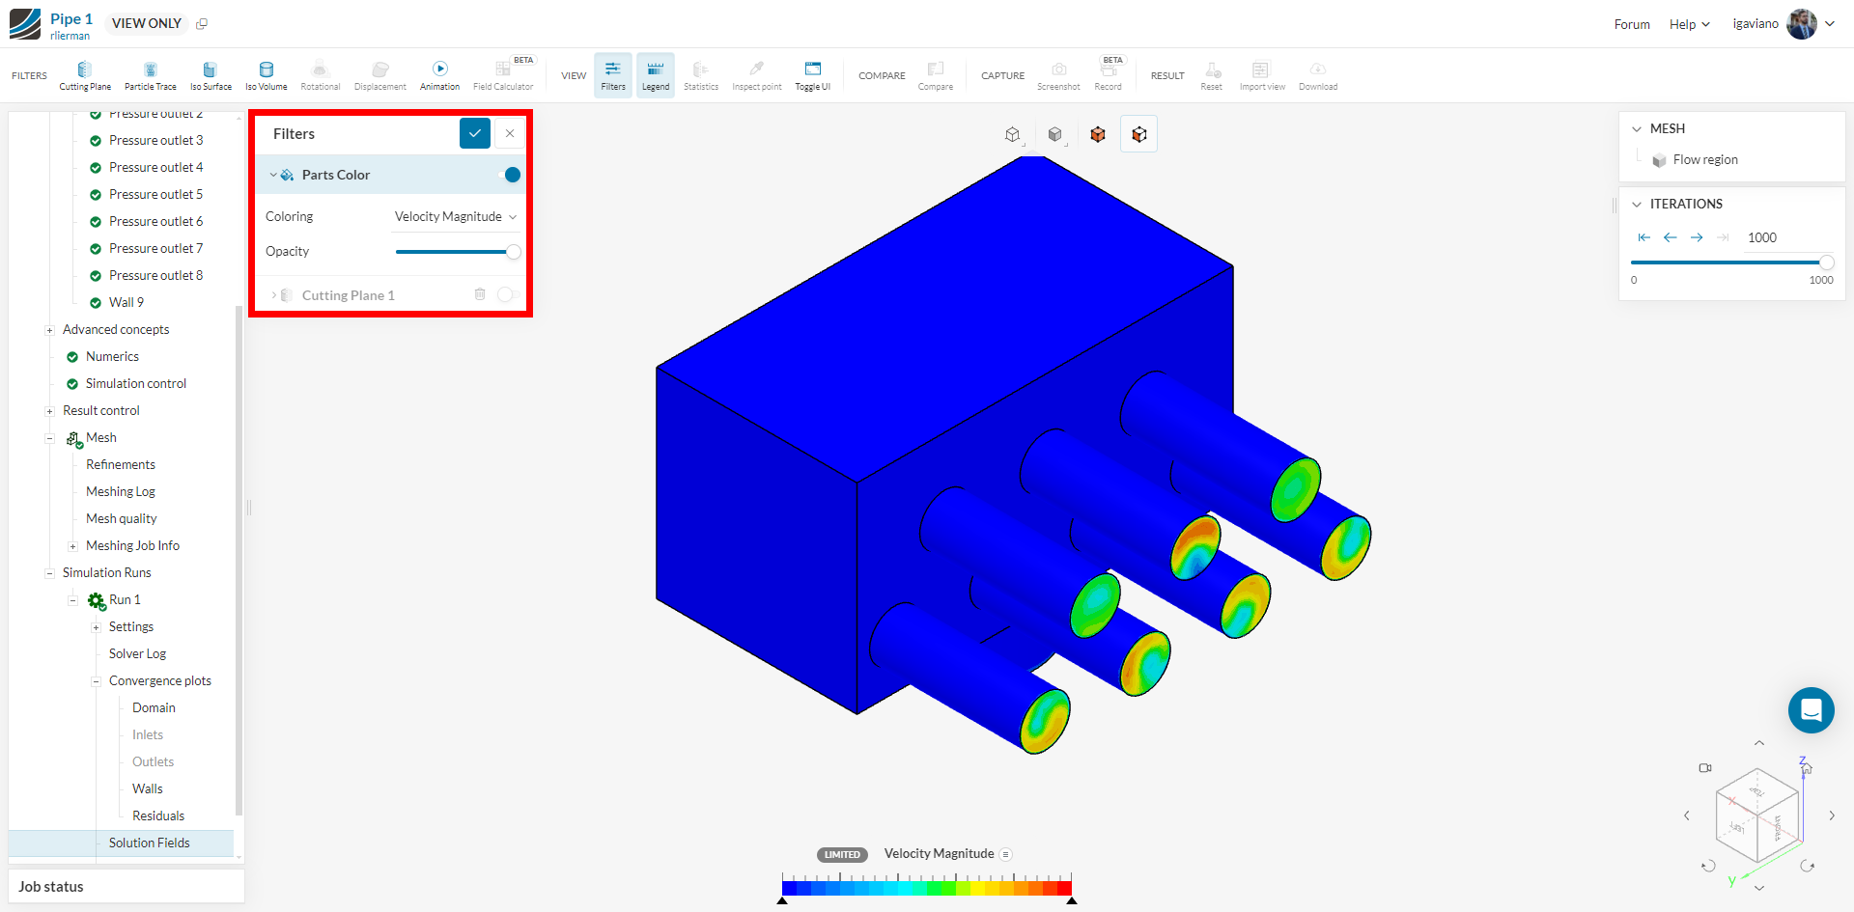Start the Record capture tool
Screen dimensions: 1854x912
point(1109,75)
